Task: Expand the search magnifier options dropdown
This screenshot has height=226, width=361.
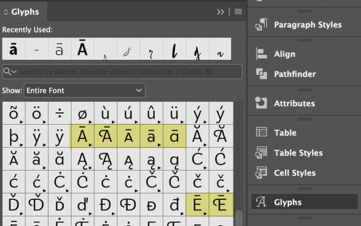Action: 10,72
